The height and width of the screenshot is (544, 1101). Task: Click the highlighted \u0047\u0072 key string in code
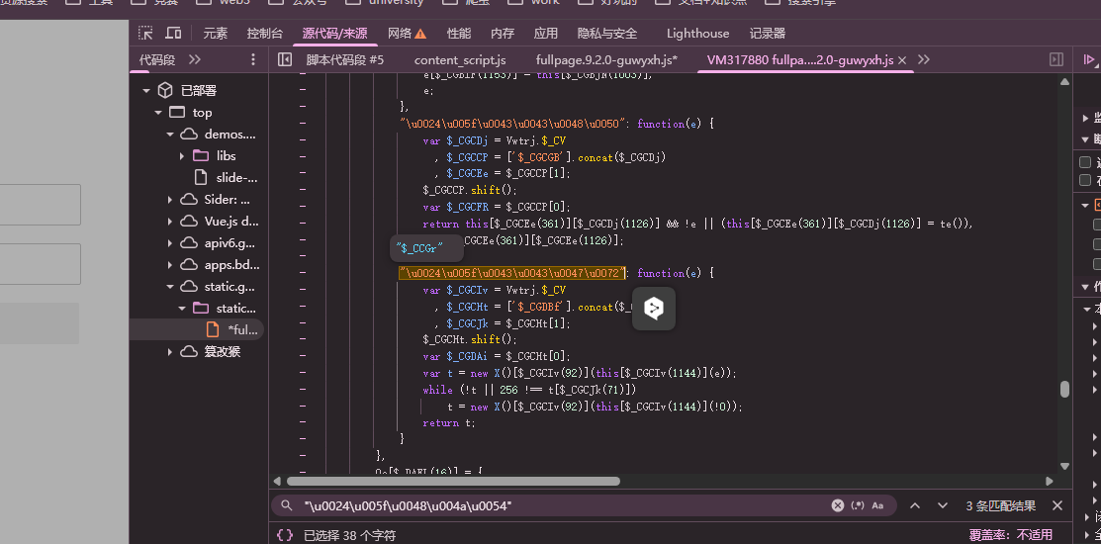(512, 273)
